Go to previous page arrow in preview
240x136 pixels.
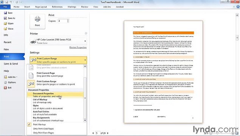click(x=93, y=133)
